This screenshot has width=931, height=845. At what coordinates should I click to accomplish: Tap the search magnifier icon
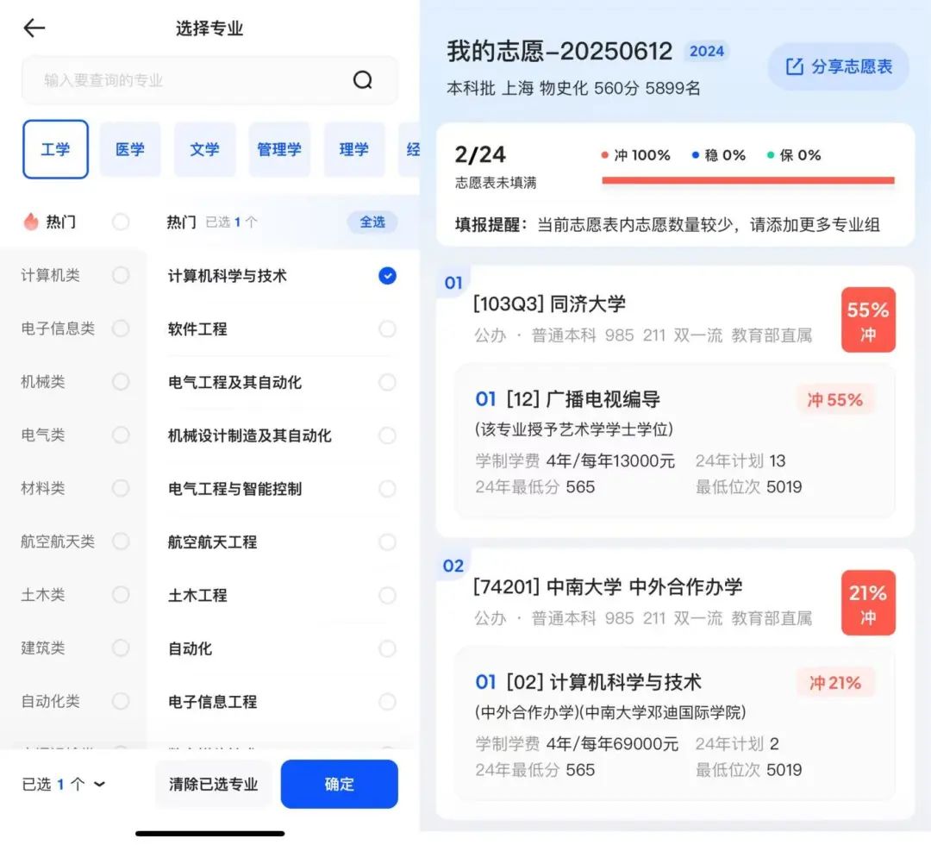click(362, 79)
